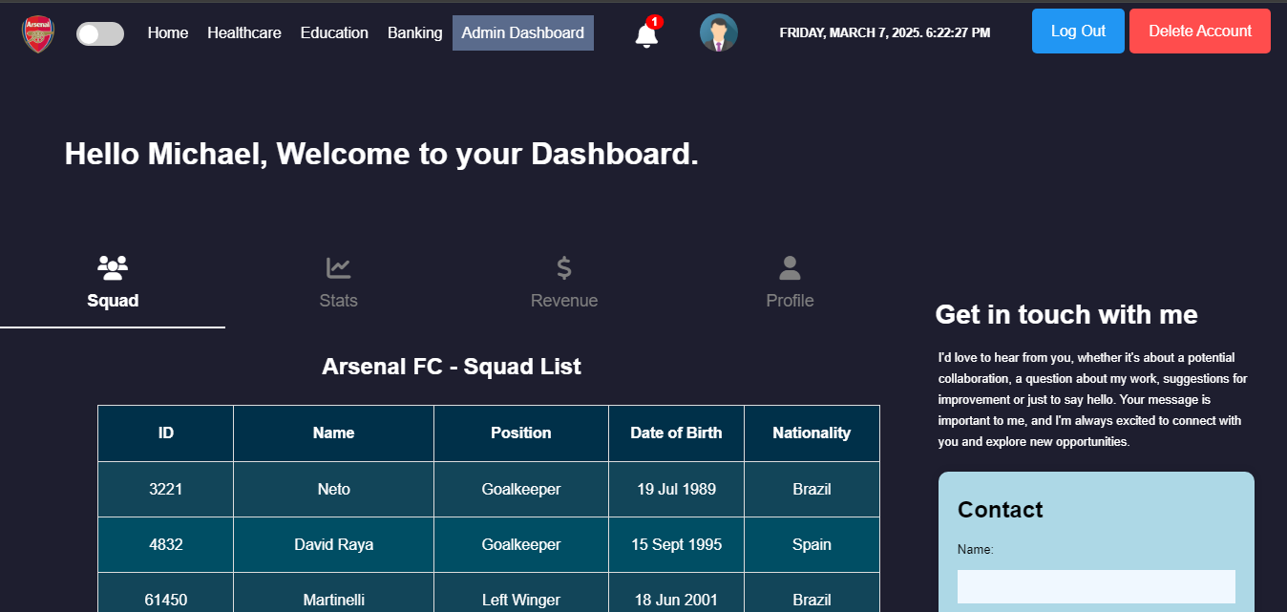1287x612 pixels.
Task: Click the Profile person icon
Action: (x=790, y=266)
